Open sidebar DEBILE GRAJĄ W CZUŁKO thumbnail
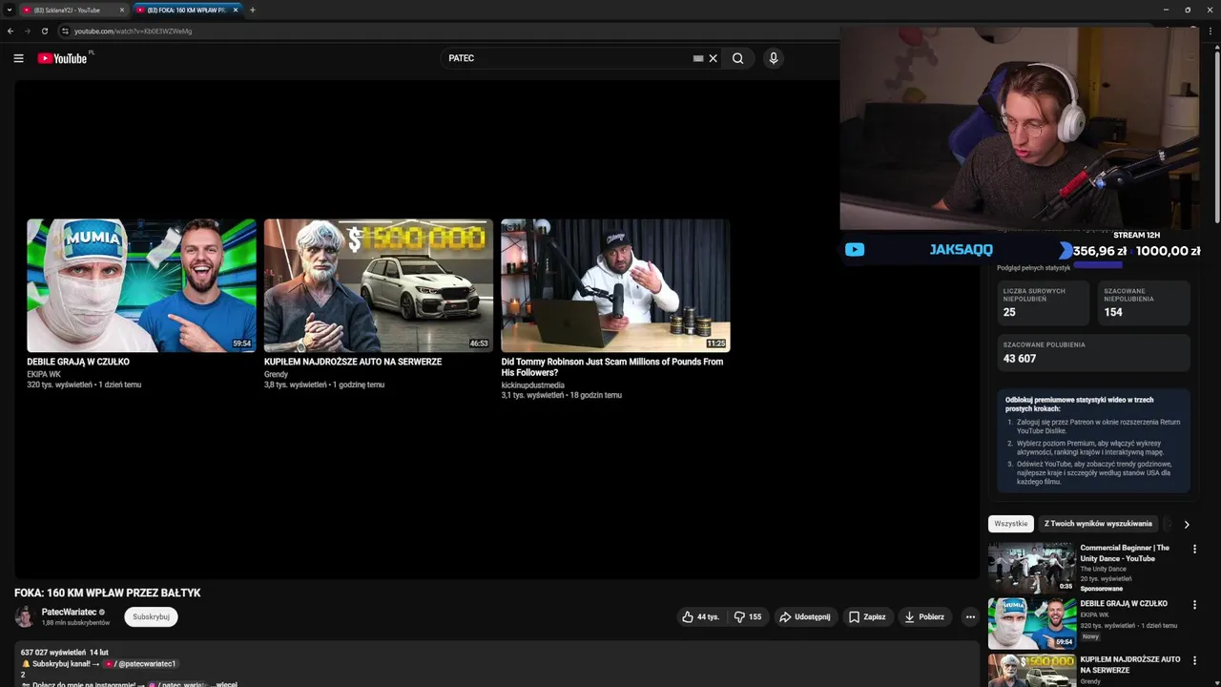The image size is (1221, 687). click(x=1031, y=623)
